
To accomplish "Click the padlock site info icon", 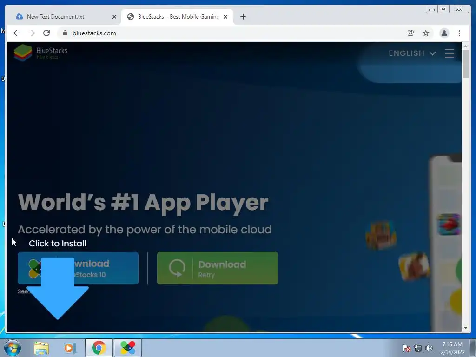I will click(65, 33).
